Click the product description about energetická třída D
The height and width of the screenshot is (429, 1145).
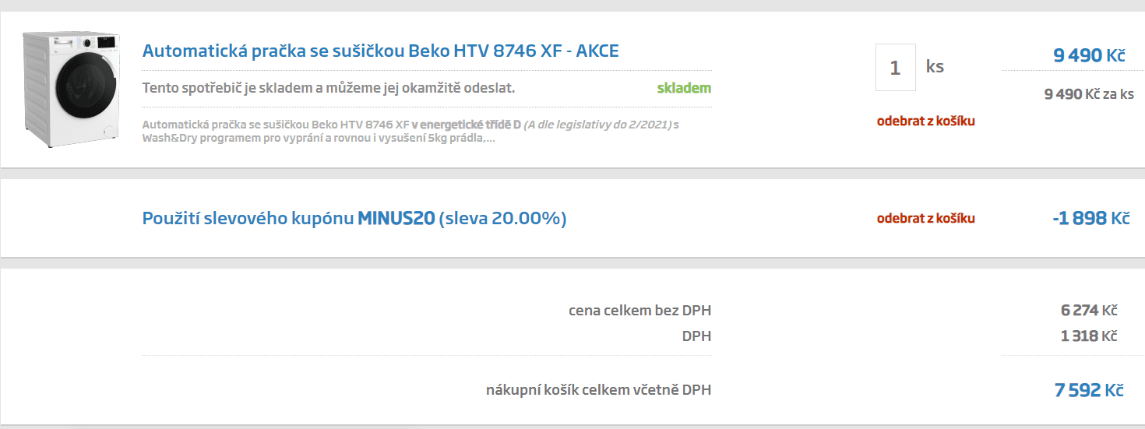(x=410, y=132)
